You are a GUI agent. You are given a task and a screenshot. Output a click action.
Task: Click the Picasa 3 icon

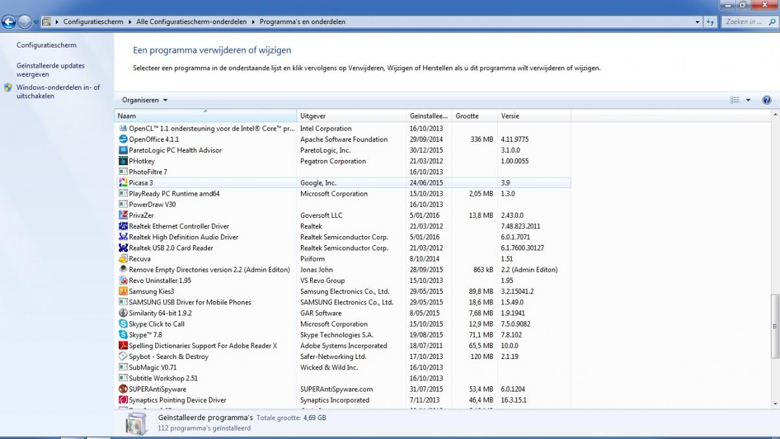point(123,183)
